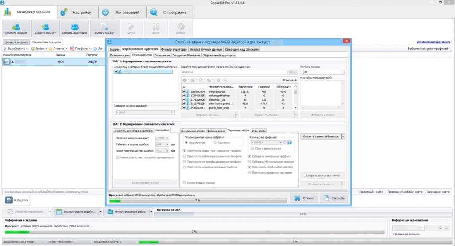This screenshot has width=455, height=246.
Task: Expand arrow next to Открыть справку в браузере
Action: point(343,136)
